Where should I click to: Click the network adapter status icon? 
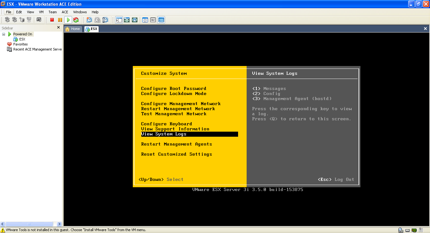coord(414,230)
